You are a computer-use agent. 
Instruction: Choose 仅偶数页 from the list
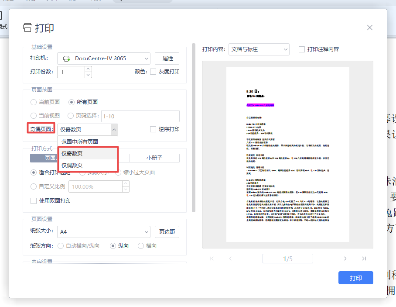(x=72, y=165)
